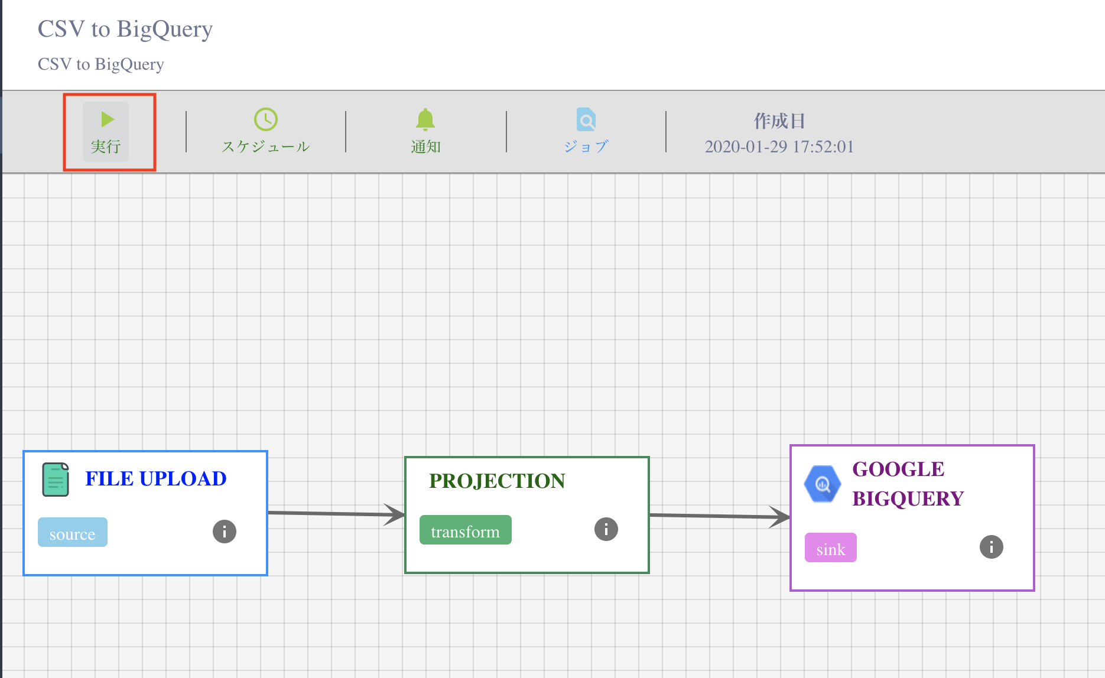
Task: Click the green transform tag
Action: pyautogui.click(x=465, y=530)
